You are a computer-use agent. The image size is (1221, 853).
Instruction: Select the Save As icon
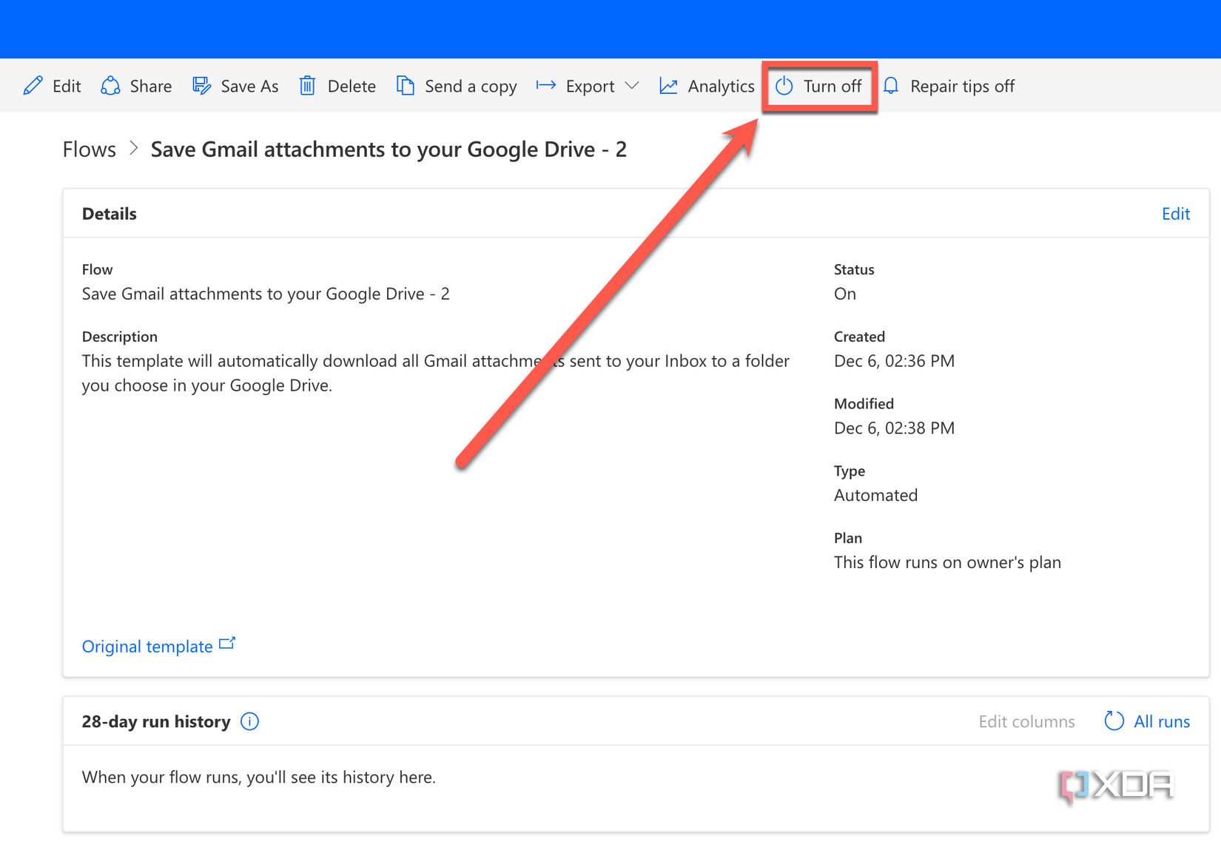pos(201,86)
